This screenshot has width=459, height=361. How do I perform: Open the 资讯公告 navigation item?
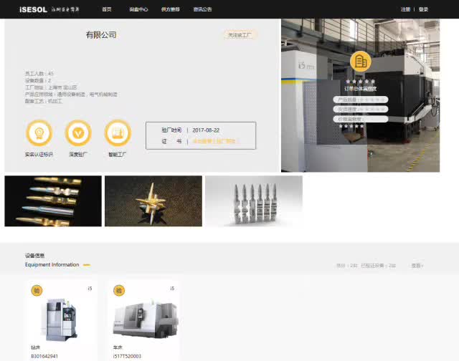pyautogui.click(x=202, y=9)
